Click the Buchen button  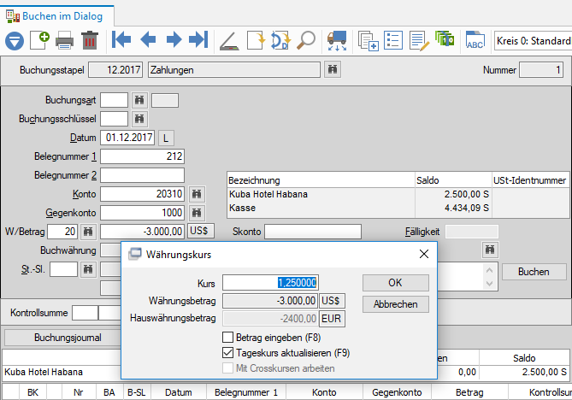pos(534,272)
